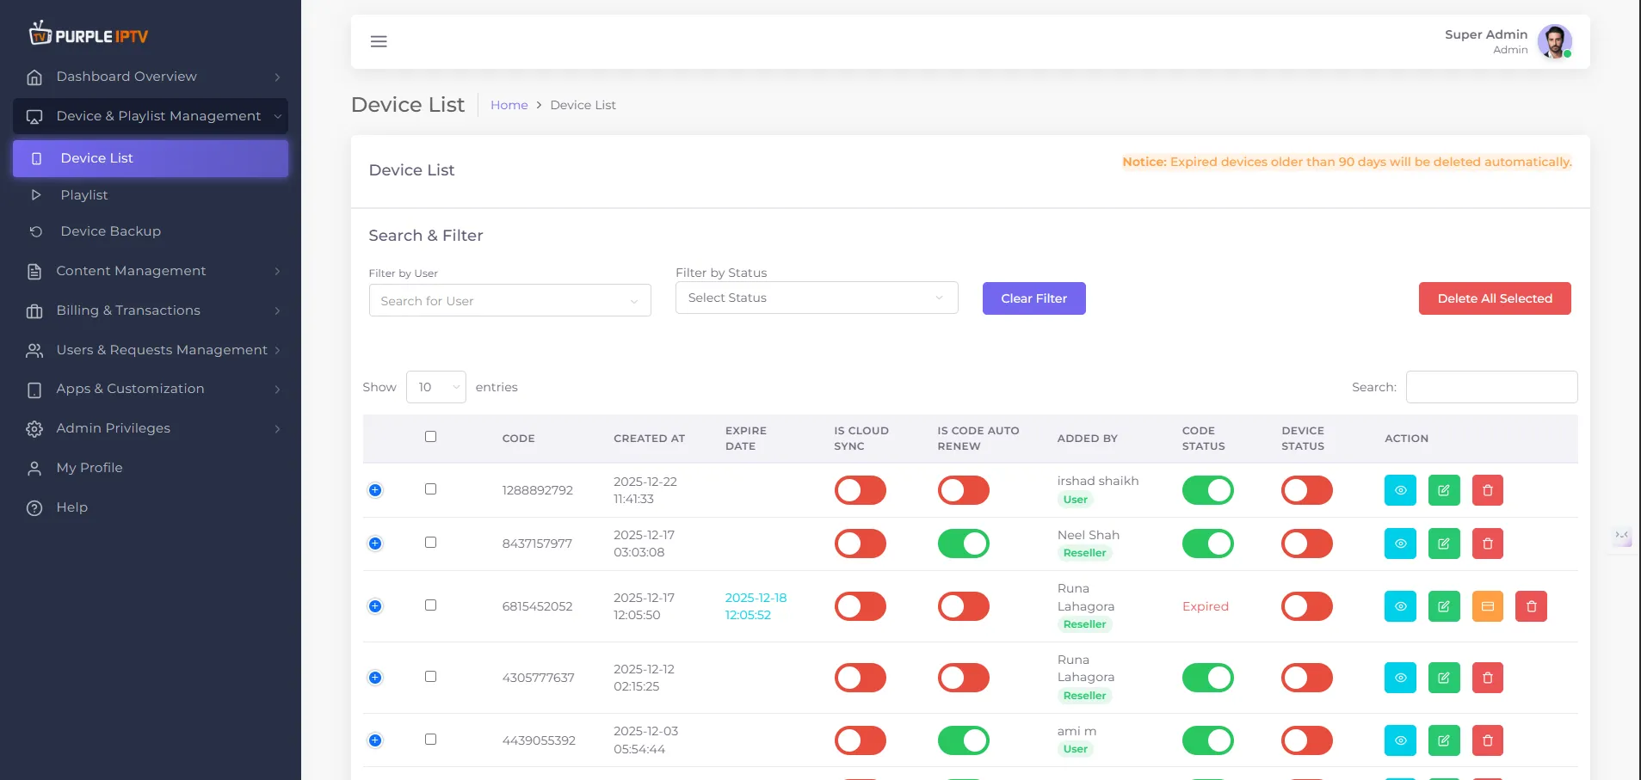Toggle Cloud Sync for code 1288892792

(x=860, y=490)
